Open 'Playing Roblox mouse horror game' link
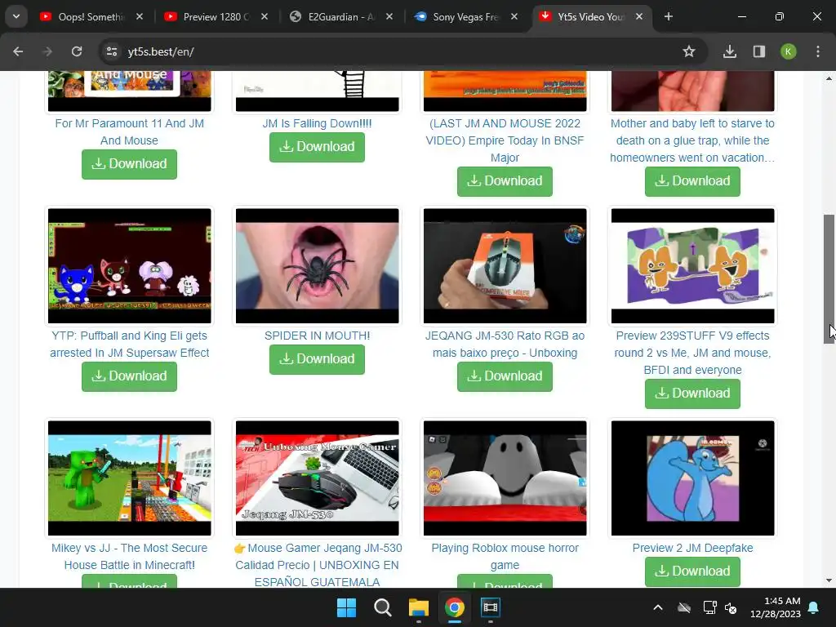The height and width of the screenshot is (627, 836). coord(505,556)
